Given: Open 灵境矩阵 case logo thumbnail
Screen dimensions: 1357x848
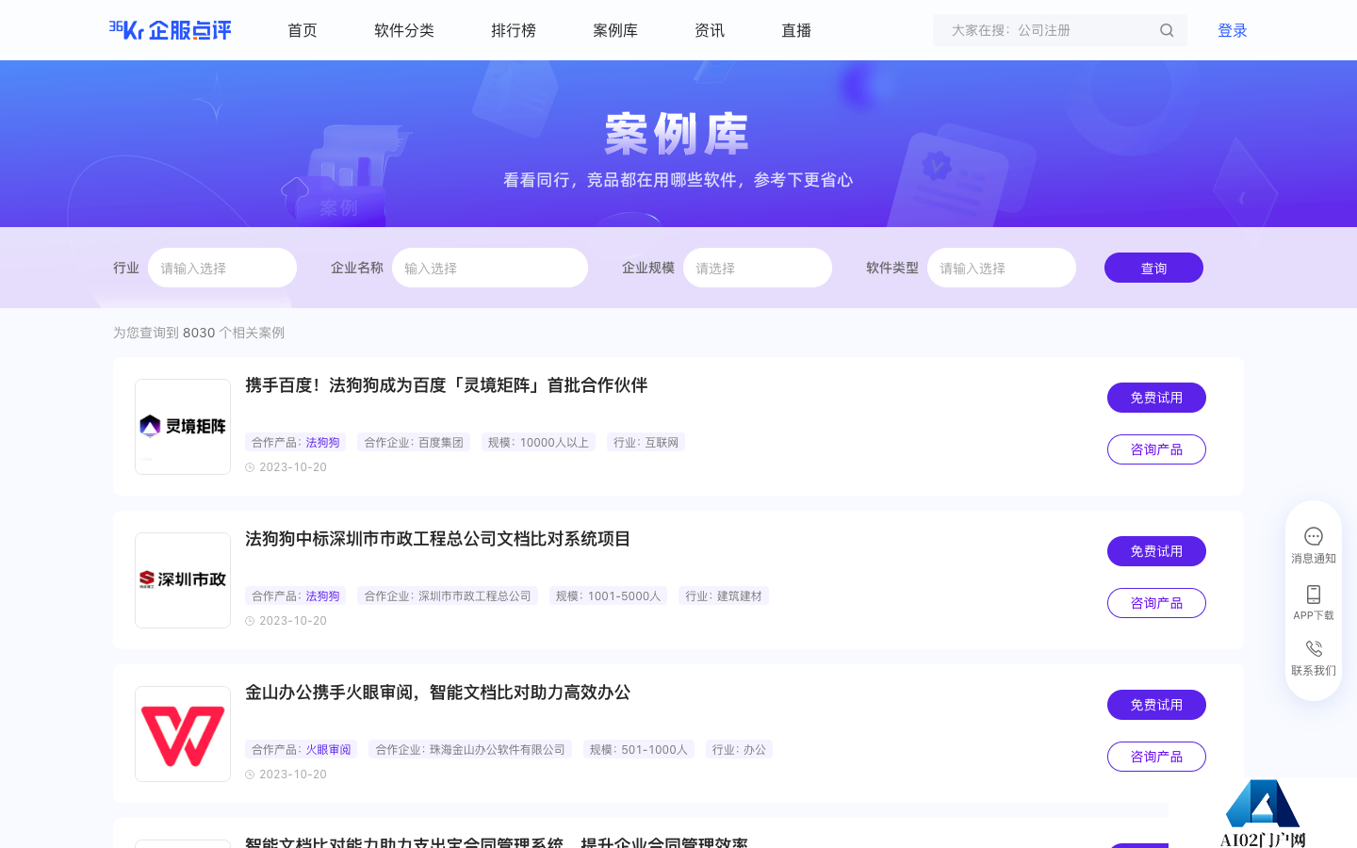Looking at the screenshot, I should click(x=183, y=427).
